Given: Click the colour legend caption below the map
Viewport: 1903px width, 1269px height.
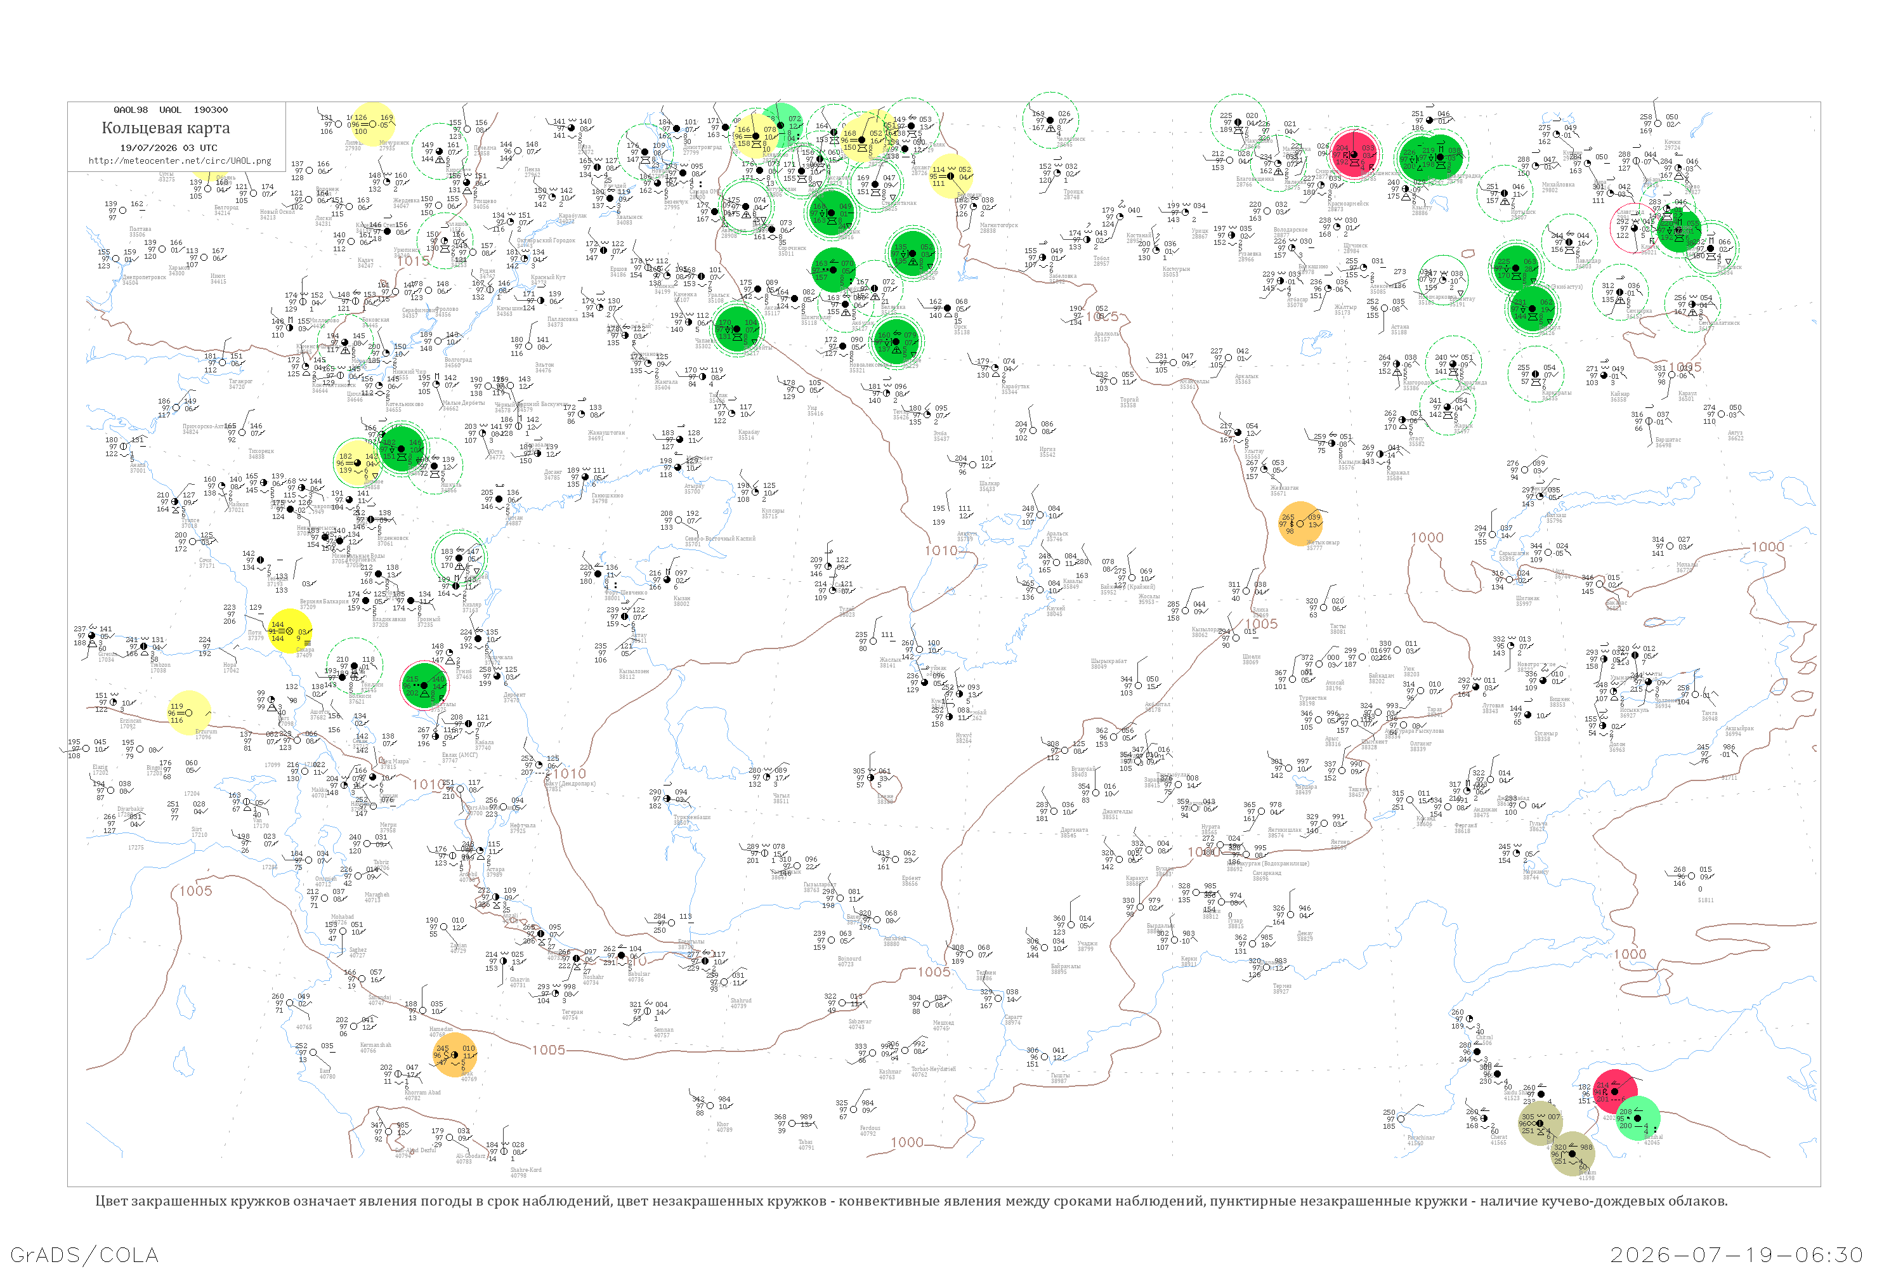Looking at the screenshot, I should (x=911, y=1201).
